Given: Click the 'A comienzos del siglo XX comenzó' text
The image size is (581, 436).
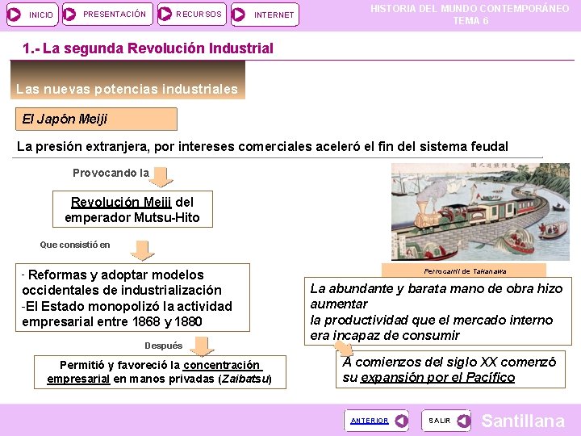Looking at the screenshot, I should [449, 362].
